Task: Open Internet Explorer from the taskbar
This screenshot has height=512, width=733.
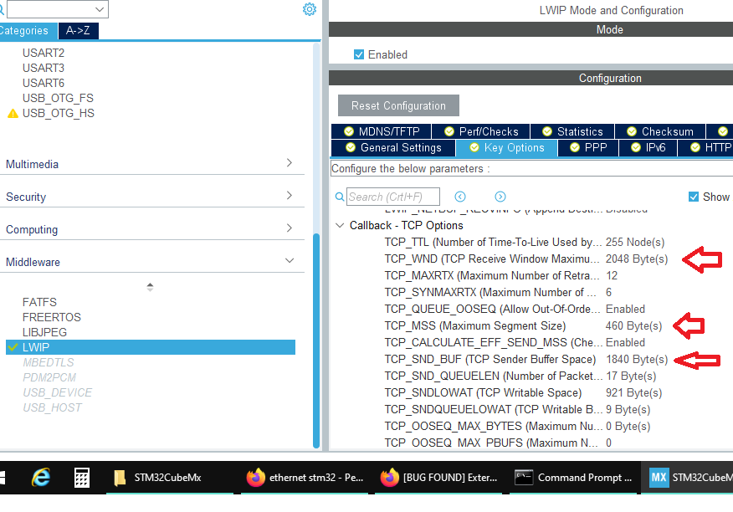Action: 41,478
